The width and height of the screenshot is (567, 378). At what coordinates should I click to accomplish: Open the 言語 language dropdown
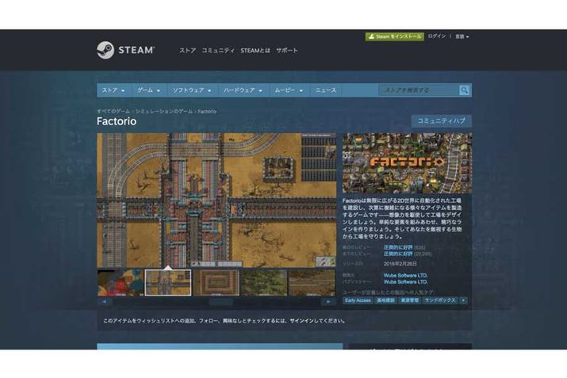tap(462, 36)
